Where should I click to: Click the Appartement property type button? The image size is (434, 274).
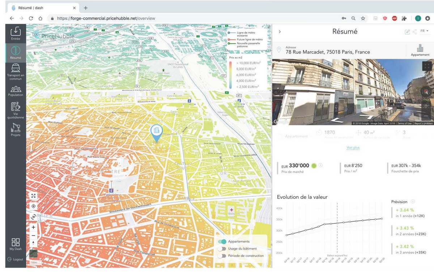click(x=420, y=50)
